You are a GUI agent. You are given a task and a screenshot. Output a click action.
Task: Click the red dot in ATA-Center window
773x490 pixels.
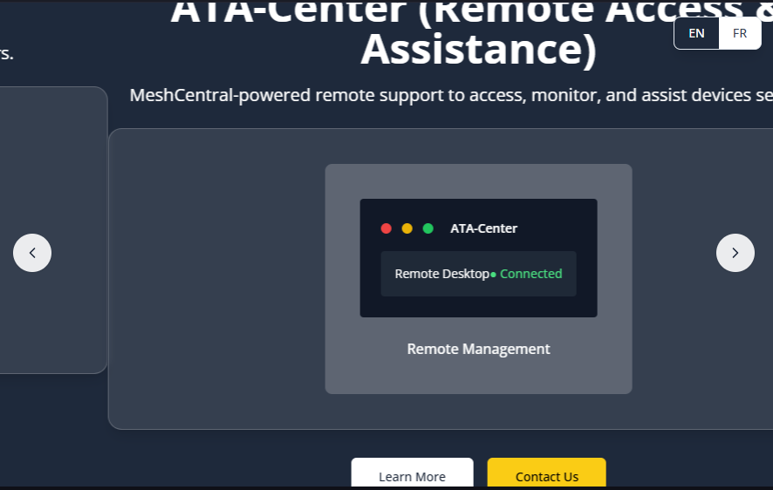click(x=386, y=228)
